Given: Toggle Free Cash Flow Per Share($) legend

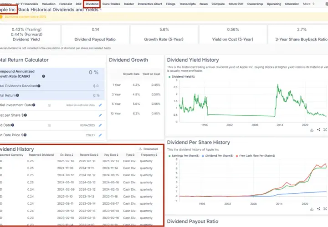Looking at the screenshot, I should click(x=256, y=156).
